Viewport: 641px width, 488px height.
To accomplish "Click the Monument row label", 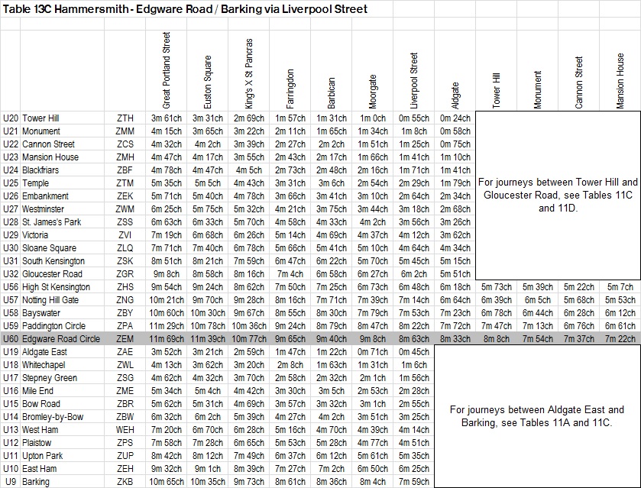I will (x=41, y=131).
